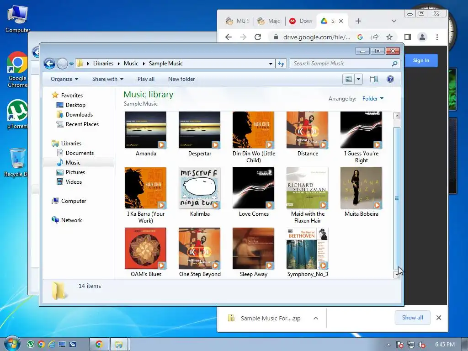The width and height of the screenshot is (468, 351).
Task: Select Documents library in navigation pane
Action: point(80,153)
